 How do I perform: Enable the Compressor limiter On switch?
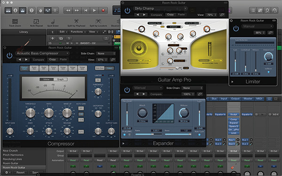tap(98, 80)
